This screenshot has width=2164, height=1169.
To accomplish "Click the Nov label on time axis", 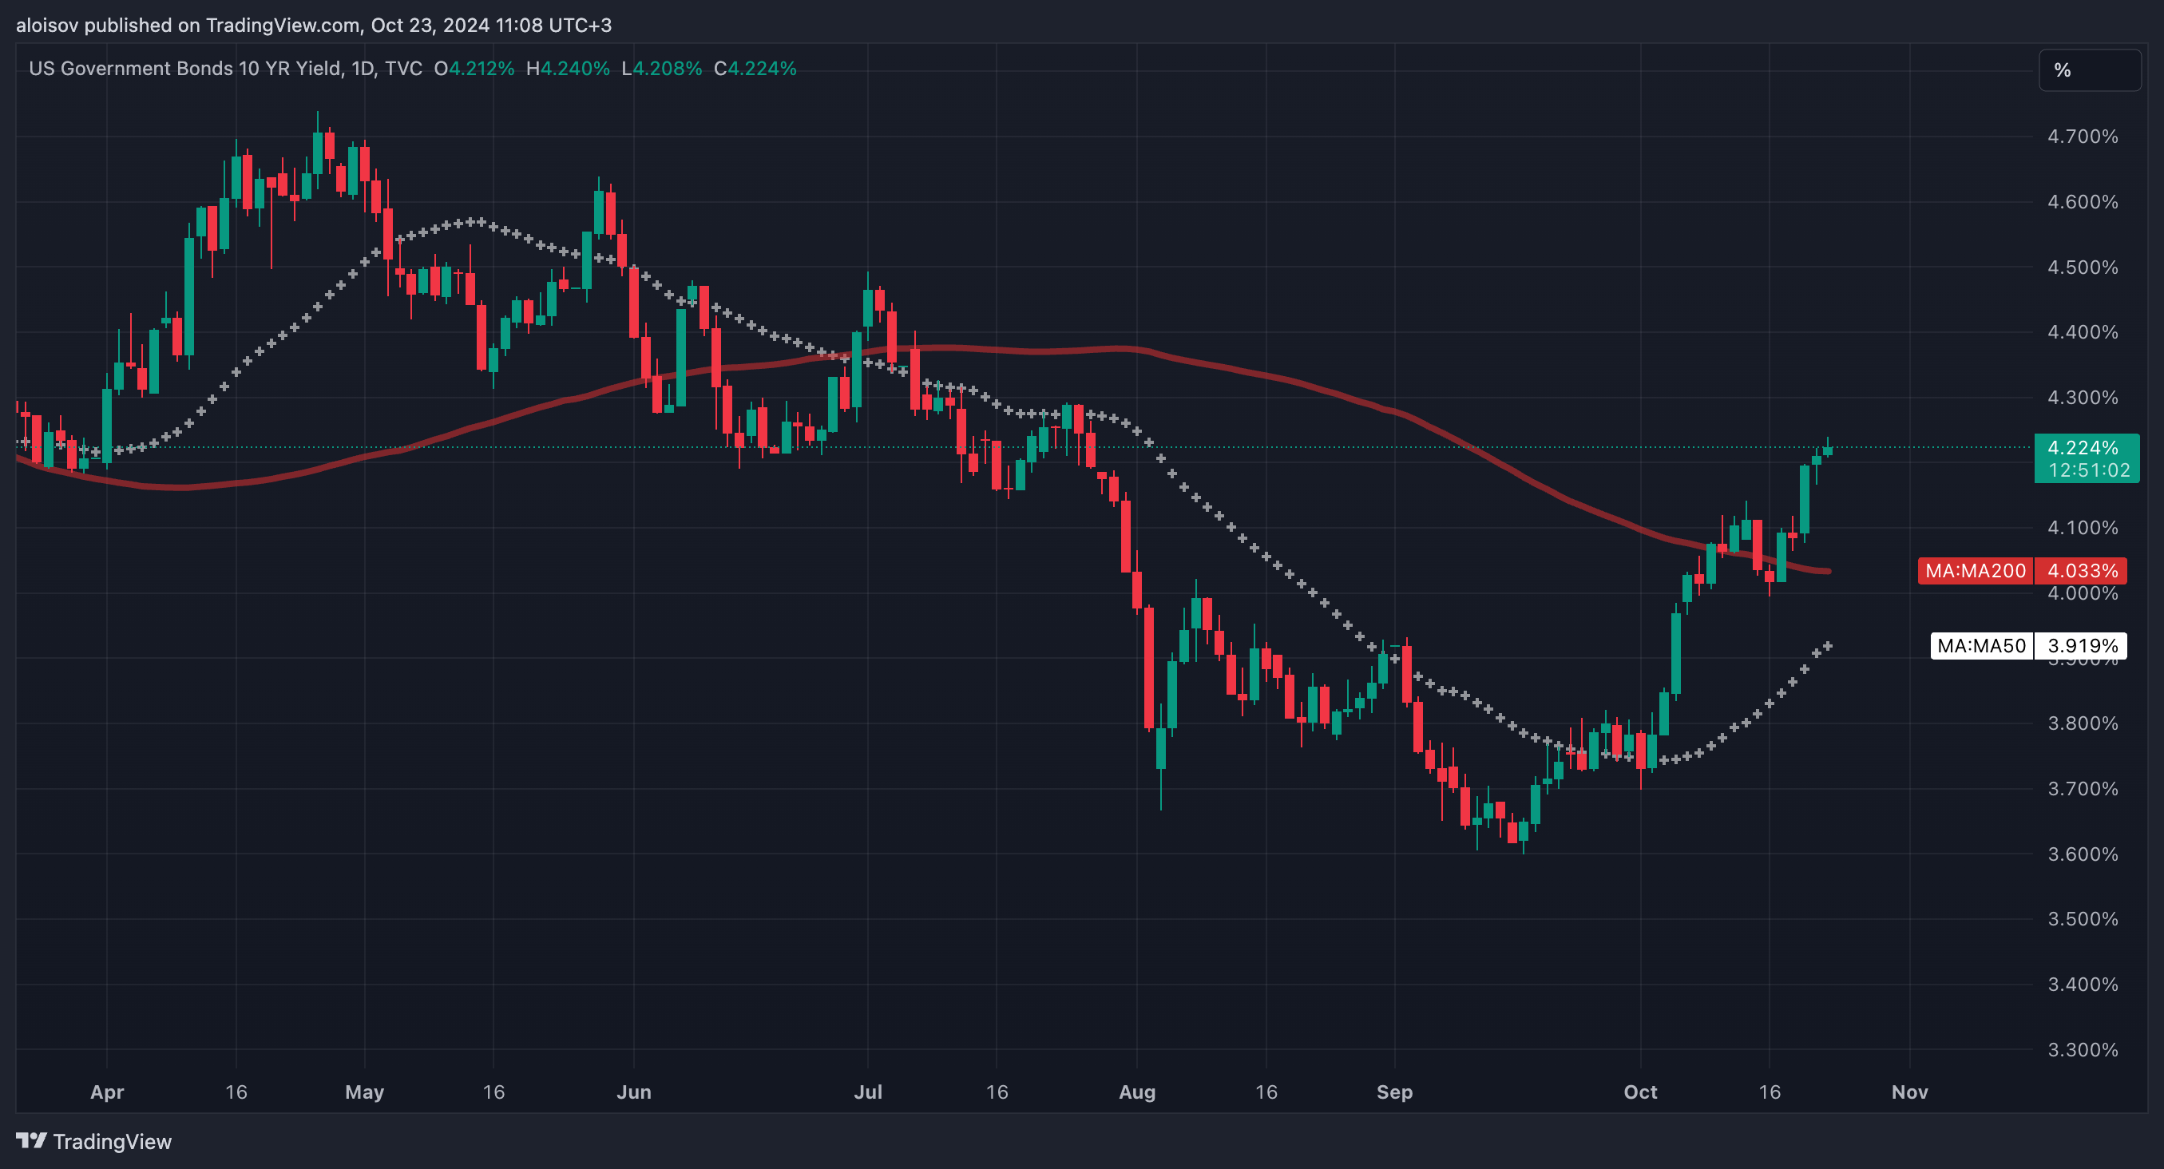I will (1909, 1092).
